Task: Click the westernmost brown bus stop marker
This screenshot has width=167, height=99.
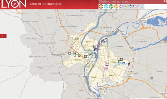Action: [70, 53]
